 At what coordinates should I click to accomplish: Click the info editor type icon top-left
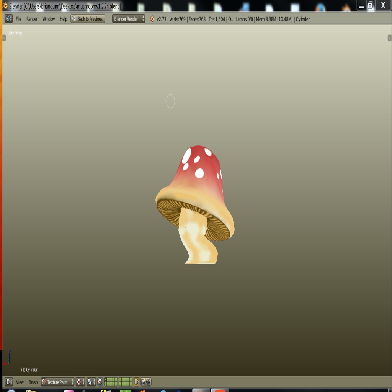pyautogui.click(x=7, y=19)
